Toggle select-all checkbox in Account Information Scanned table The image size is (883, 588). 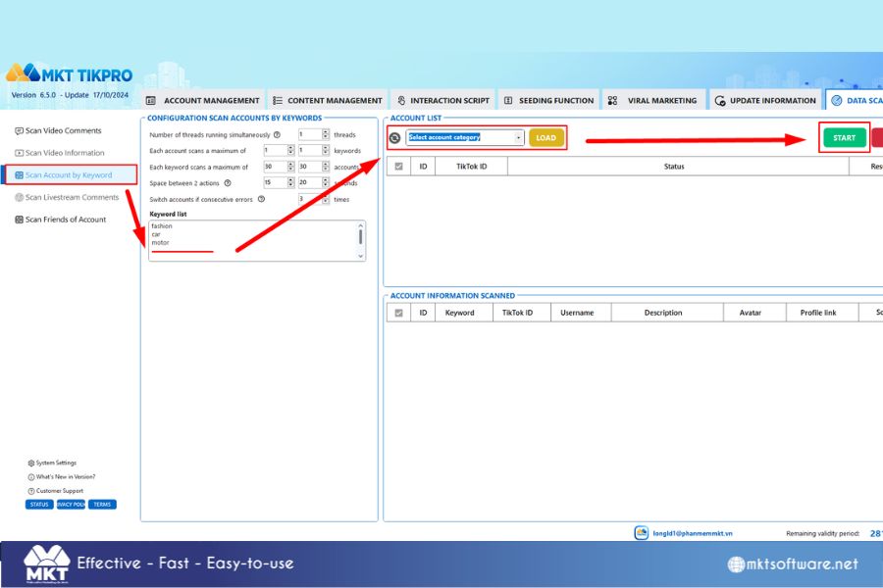click(398, 313)
